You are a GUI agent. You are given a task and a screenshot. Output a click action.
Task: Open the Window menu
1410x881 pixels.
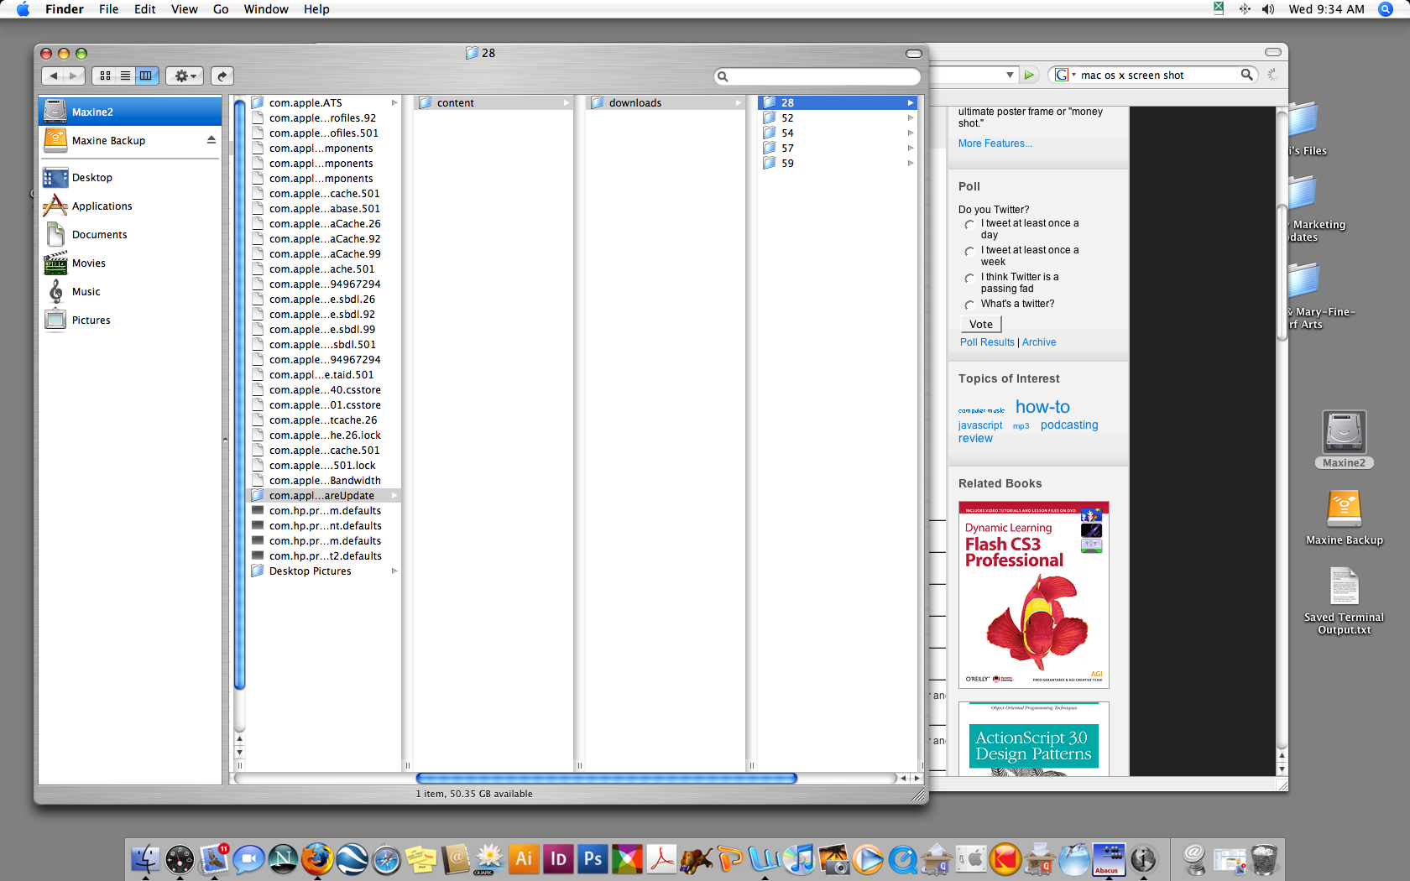[x=266, y=9]
